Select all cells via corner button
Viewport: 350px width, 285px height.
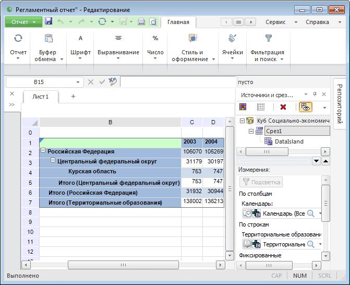30,122
